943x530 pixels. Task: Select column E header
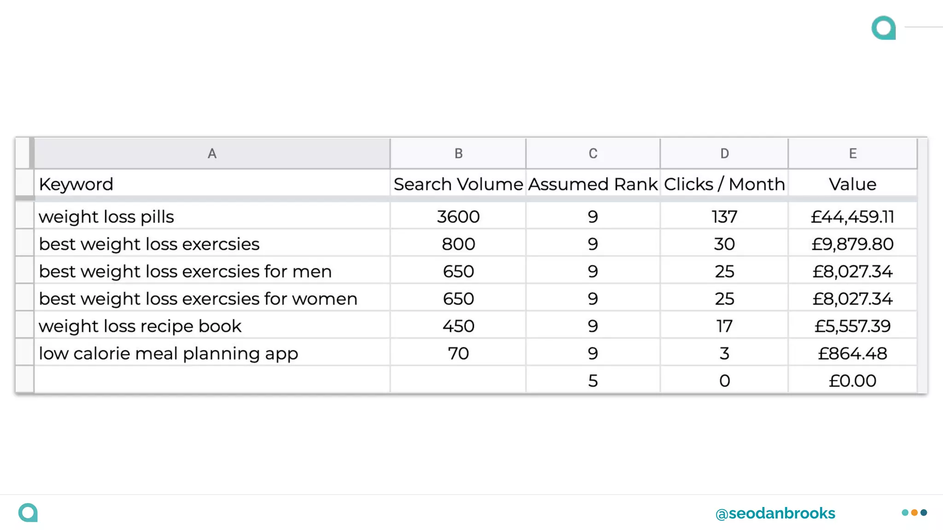(852, 154)
